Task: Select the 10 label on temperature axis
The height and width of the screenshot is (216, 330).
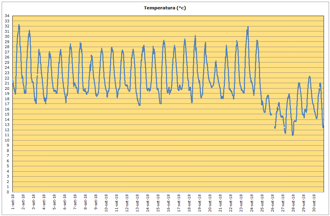Action: [7, 140]
